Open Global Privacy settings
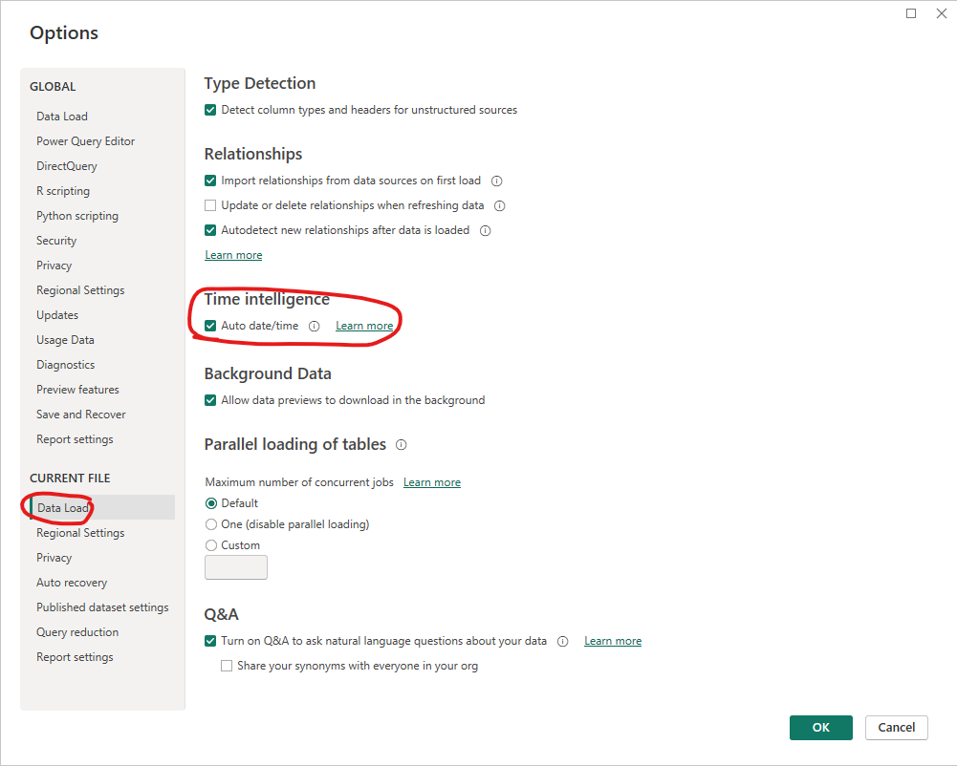 pos(54,266)
